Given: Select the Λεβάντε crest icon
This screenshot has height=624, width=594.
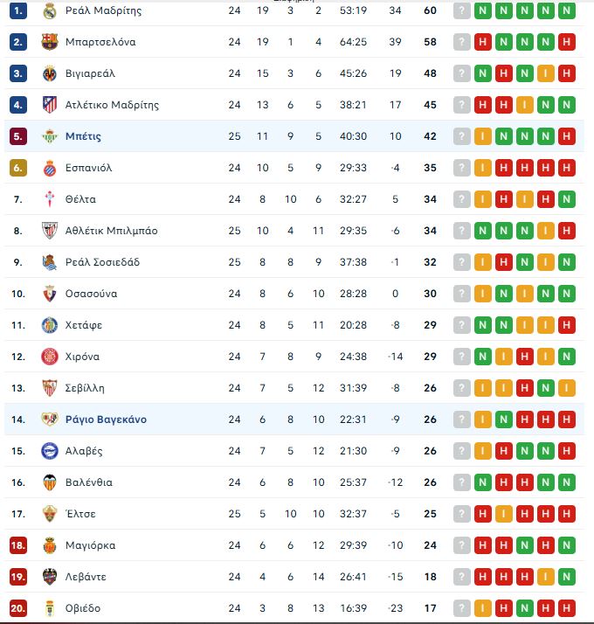Looking at the screenshot, I should click(50, 577).
